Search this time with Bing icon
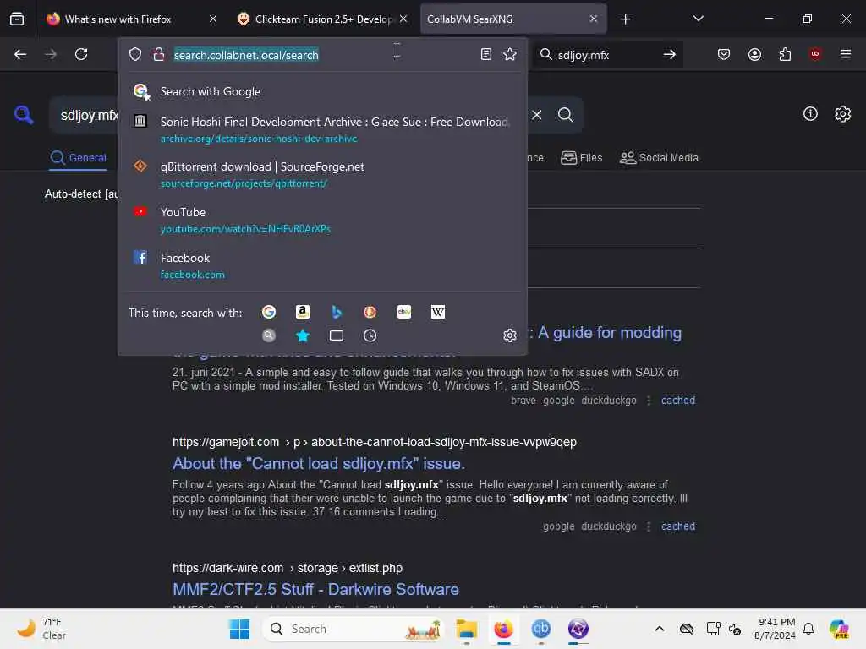Screen dimensions: 866x649 337,312
